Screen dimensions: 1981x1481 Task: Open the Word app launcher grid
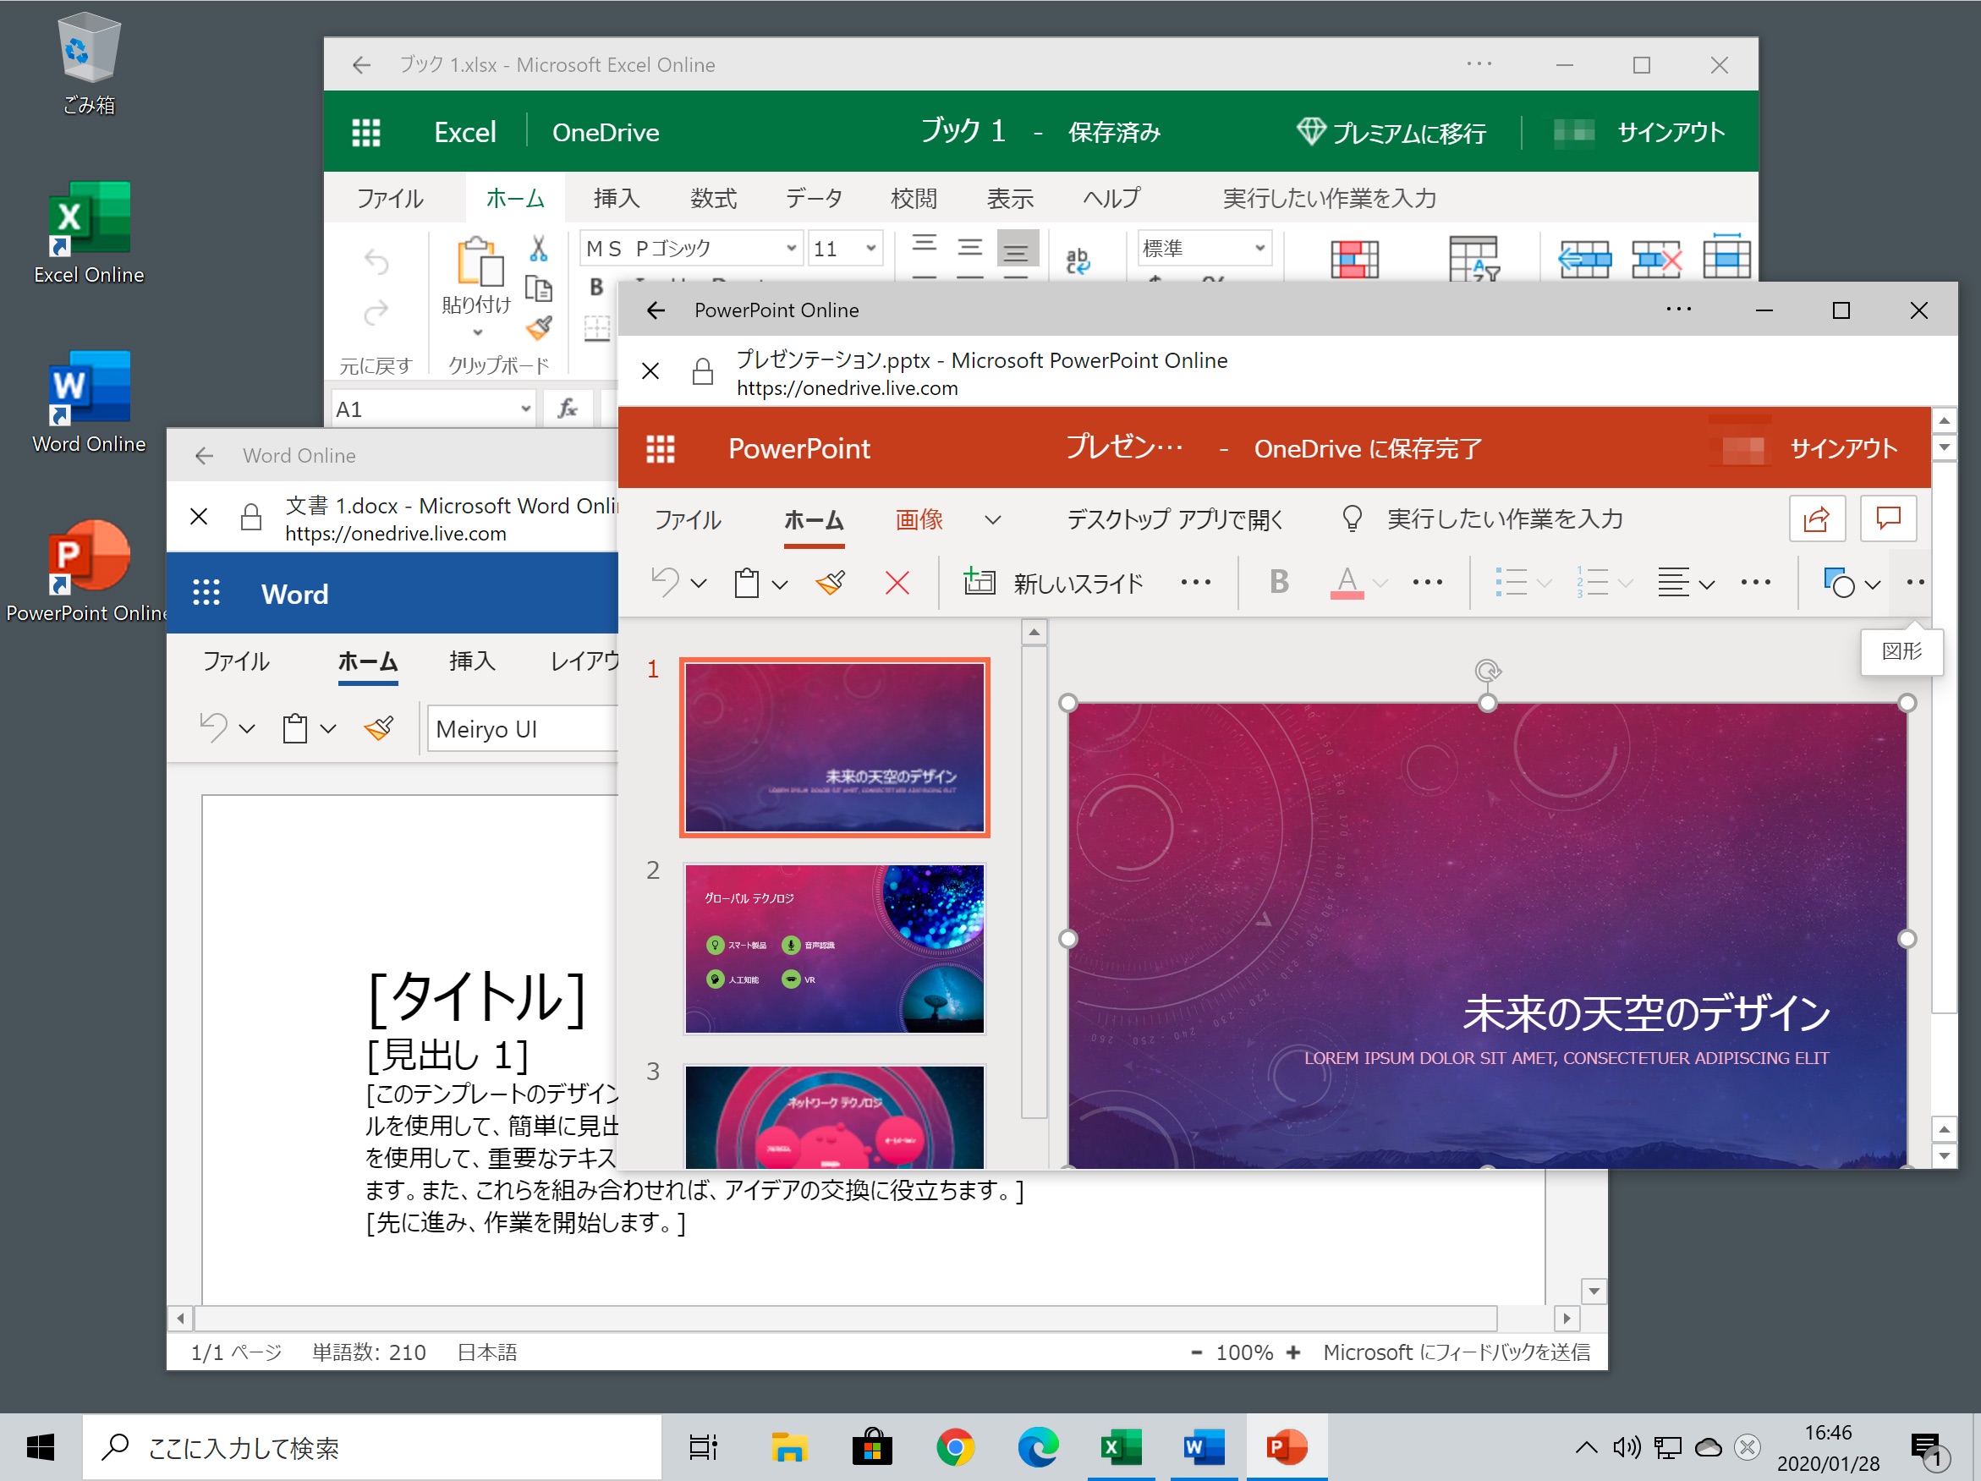(206, 593)
